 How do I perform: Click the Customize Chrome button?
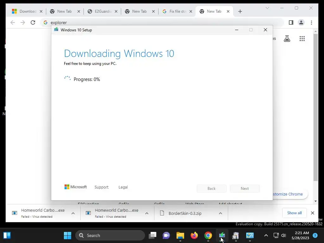pyautogui.click(x=290, y=194)
